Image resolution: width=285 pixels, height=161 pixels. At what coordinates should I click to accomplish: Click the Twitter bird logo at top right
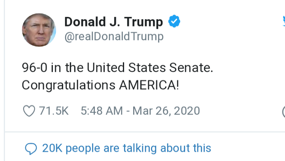(283, 22)
